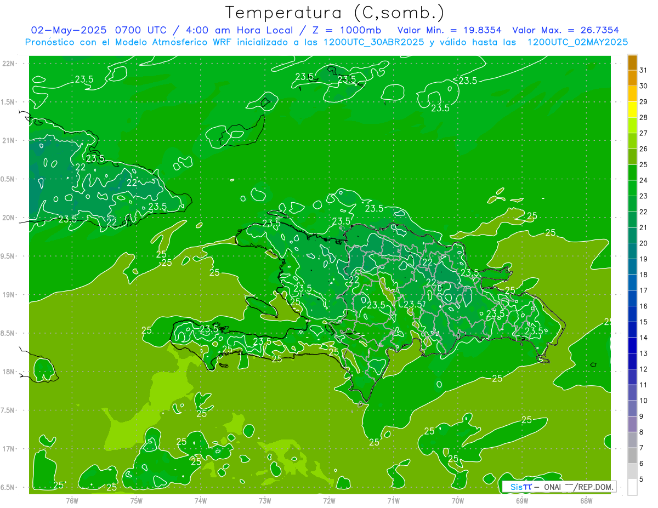Image resolution: width=658 pixels, height=508 pixels.
Task: Click legend value 14 on the color bar
Action: coord(643,338)
